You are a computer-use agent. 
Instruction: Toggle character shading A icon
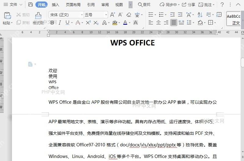point(136,23)
